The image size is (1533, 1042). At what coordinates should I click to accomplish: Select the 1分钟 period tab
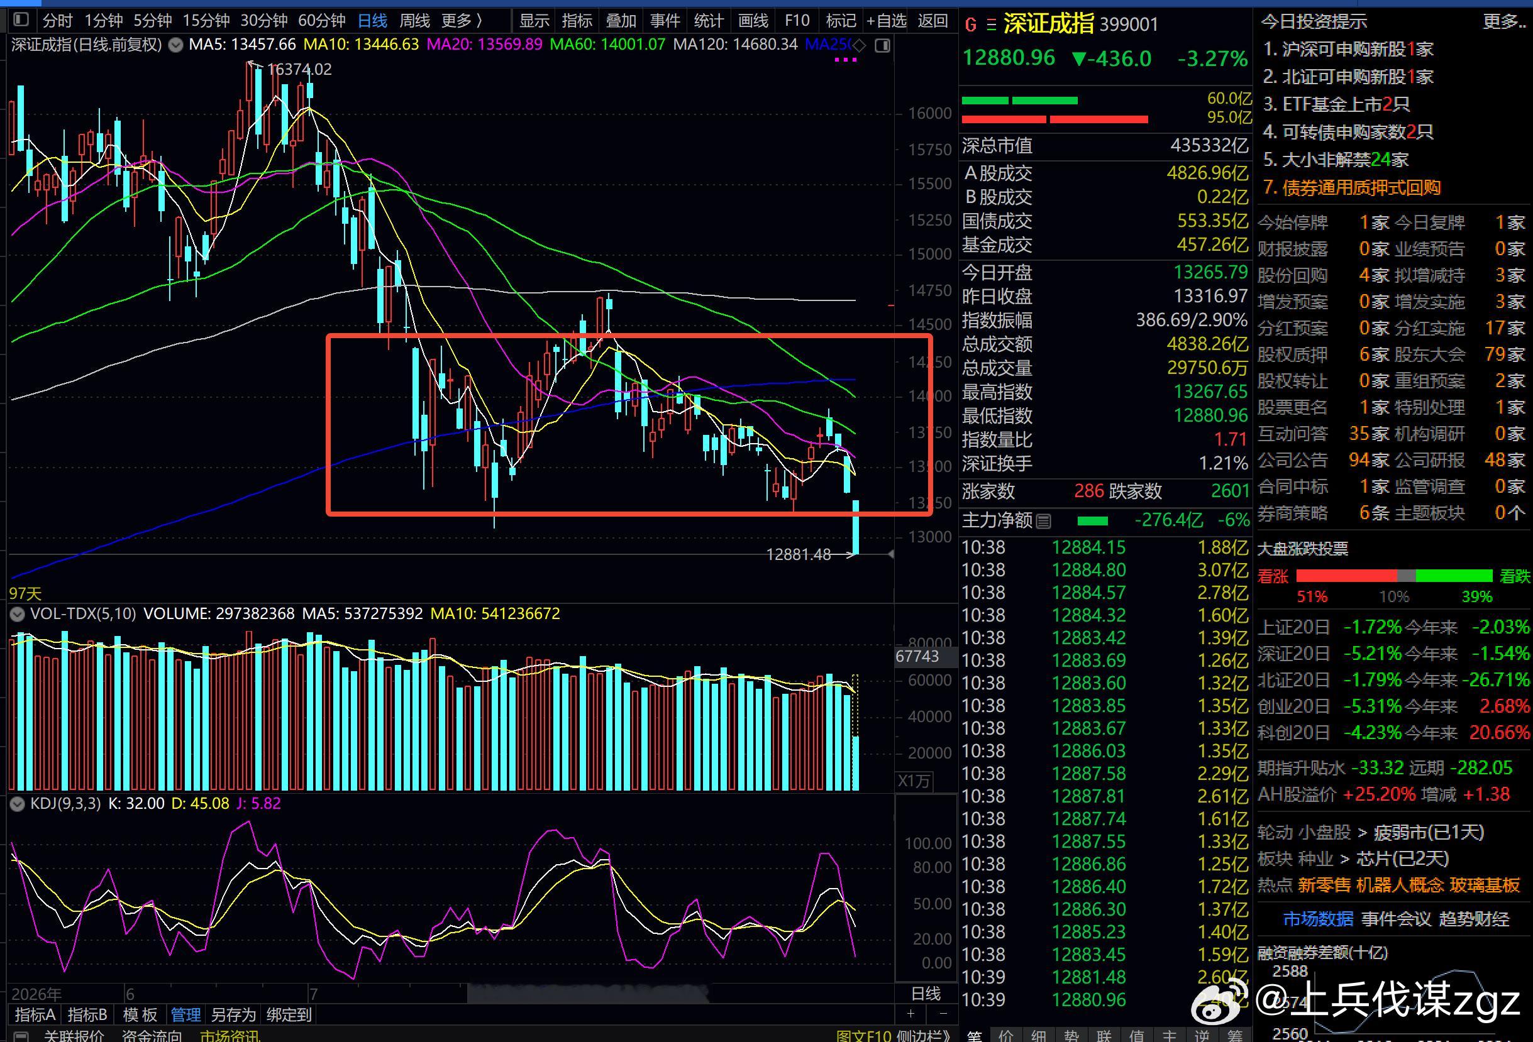point(103,21)
